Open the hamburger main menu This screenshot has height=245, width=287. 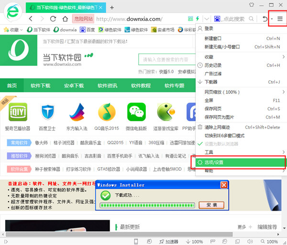tap(280, 19)
